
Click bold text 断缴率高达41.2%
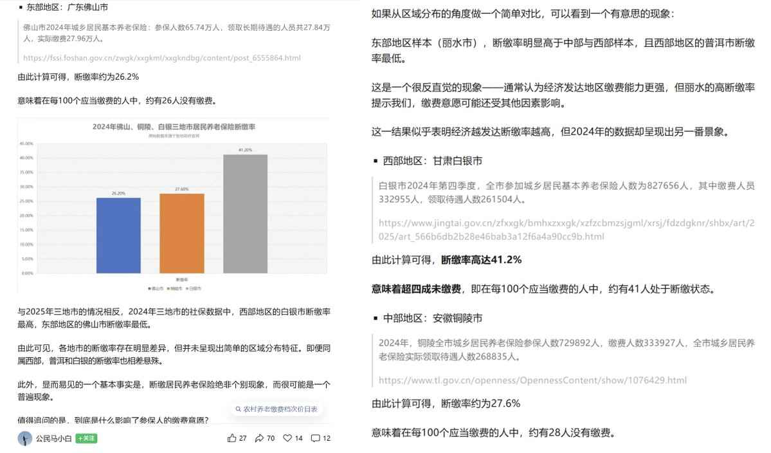pos(481,260)
